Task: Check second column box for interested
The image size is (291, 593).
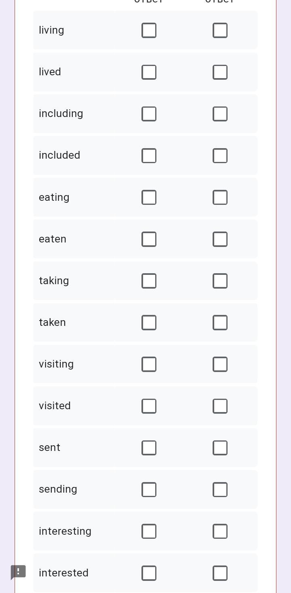Action: click(x=220, y=573)
